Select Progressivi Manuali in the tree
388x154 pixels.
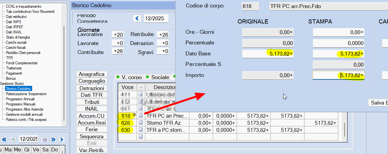21,104
